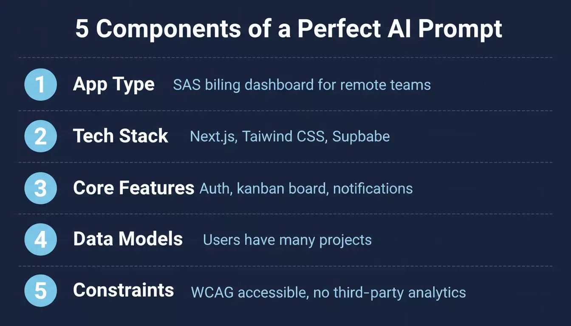
Task: Click the 'Users have many projects' text
Action: coord(287,240)
